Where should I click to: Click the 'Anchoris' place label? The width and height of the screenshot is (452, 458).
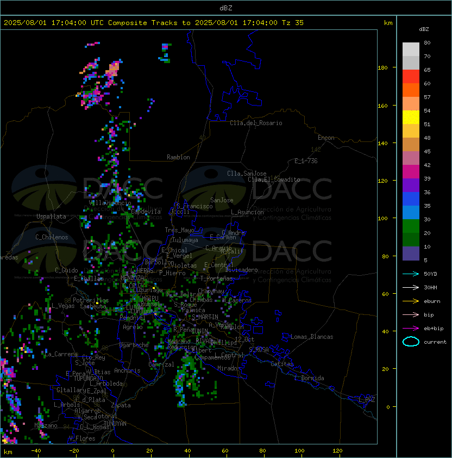(x=127, y=370)
